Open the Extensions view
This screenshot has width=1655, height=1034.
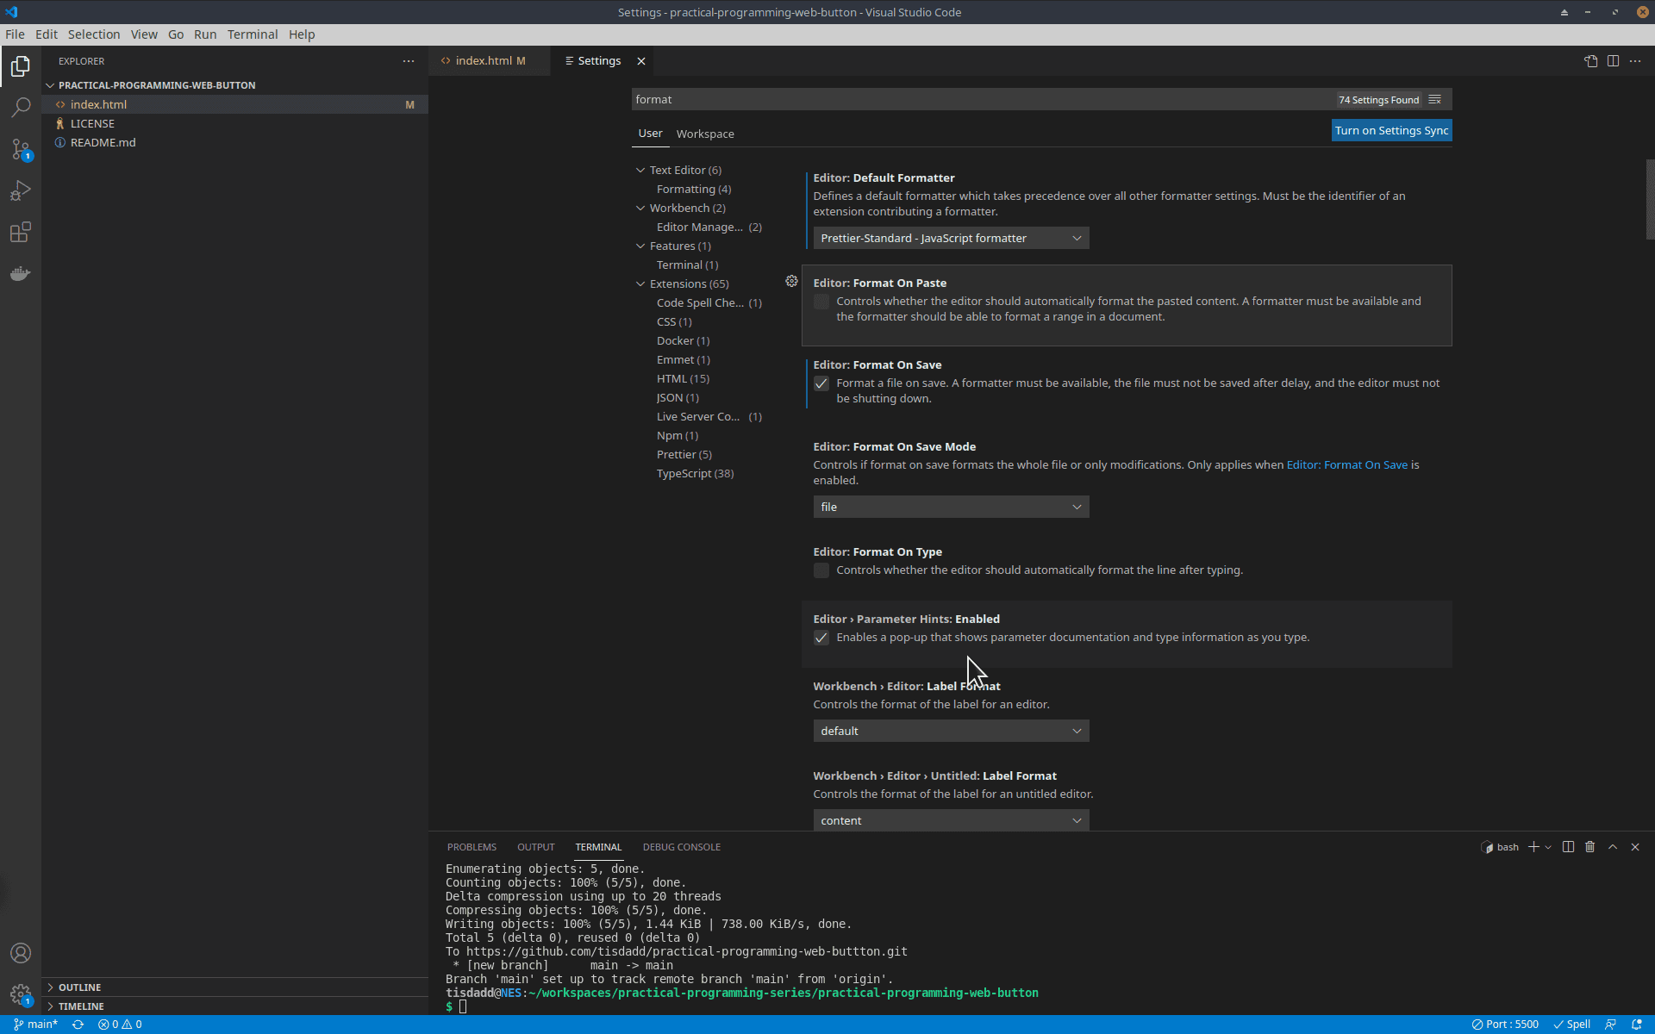click(21, 232)
